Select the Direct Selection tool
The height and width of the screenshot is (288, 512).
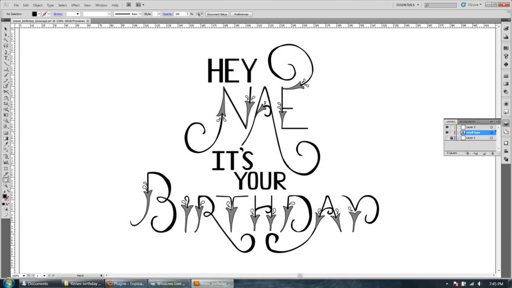tap(6, 34)
